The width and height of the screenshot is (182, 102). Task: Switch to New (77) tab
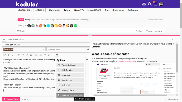[79, 10]
